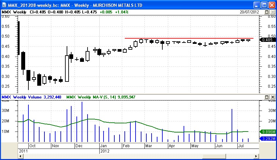Click the MMX Weekly price legend label
Screen dimensions: 277x160
[x=14, y=12]
